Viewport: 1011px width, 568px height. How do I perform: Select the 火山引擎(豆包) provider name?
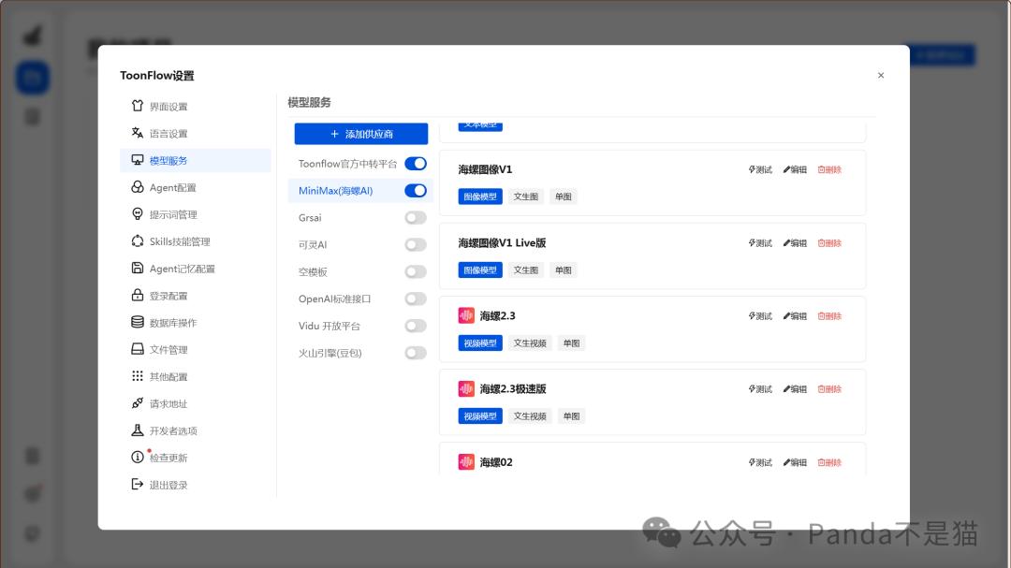(x=330, y=354)
